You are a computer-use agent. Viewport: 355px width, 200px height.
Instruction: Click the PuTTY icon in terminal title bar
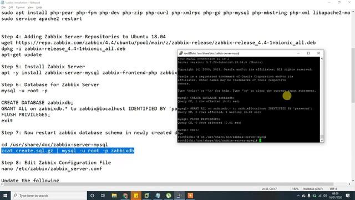point(181,53)
